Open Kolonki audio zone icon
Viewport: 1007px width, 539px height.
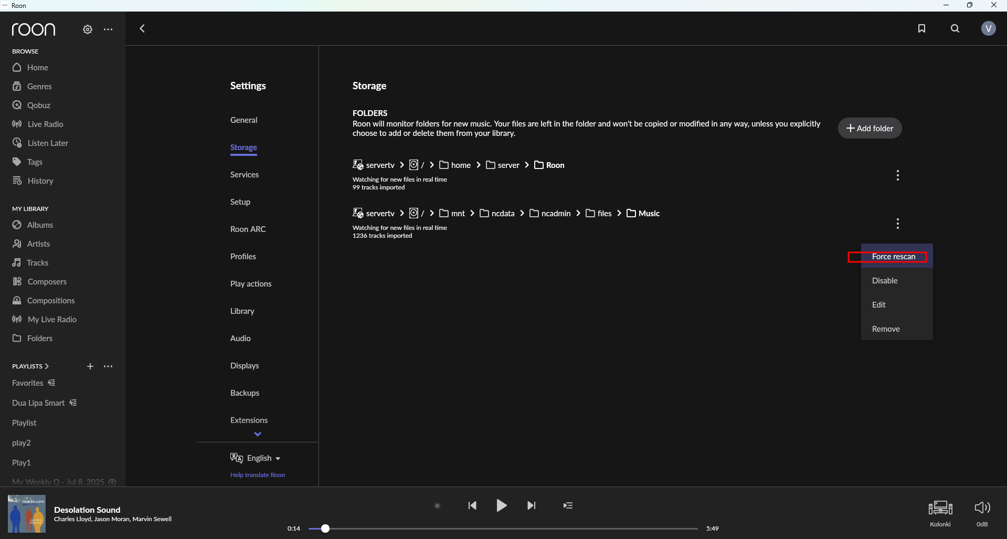click(940, 508)
